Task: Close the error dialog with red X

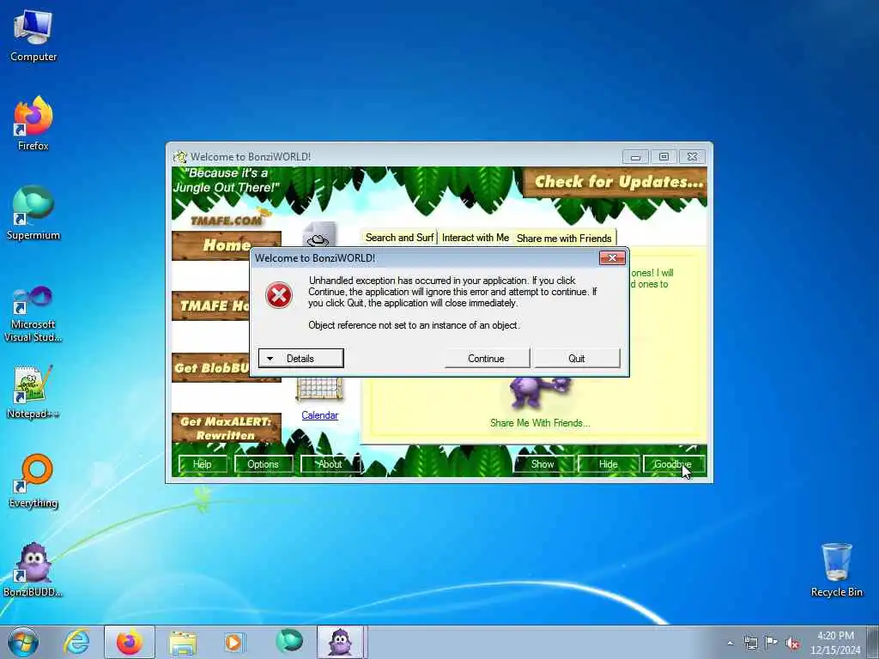Action: [x=612, y=257]
